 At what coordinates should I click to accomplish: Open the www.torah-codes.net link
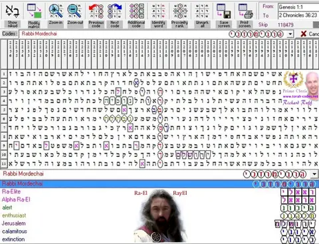(x=300, y=96)
